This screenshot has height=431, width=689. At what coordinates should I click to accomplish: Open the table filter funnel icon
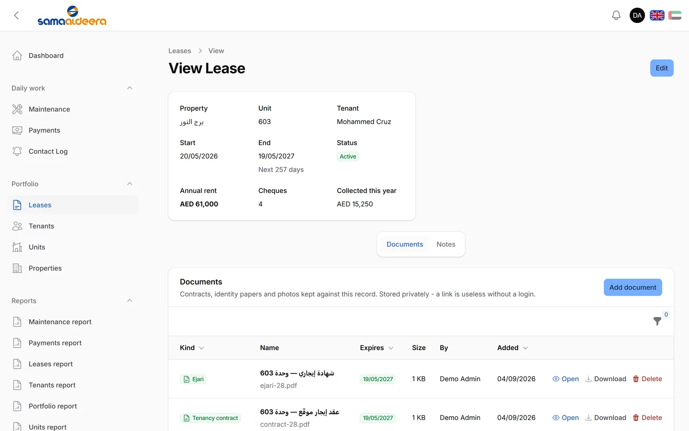[657, 321]
